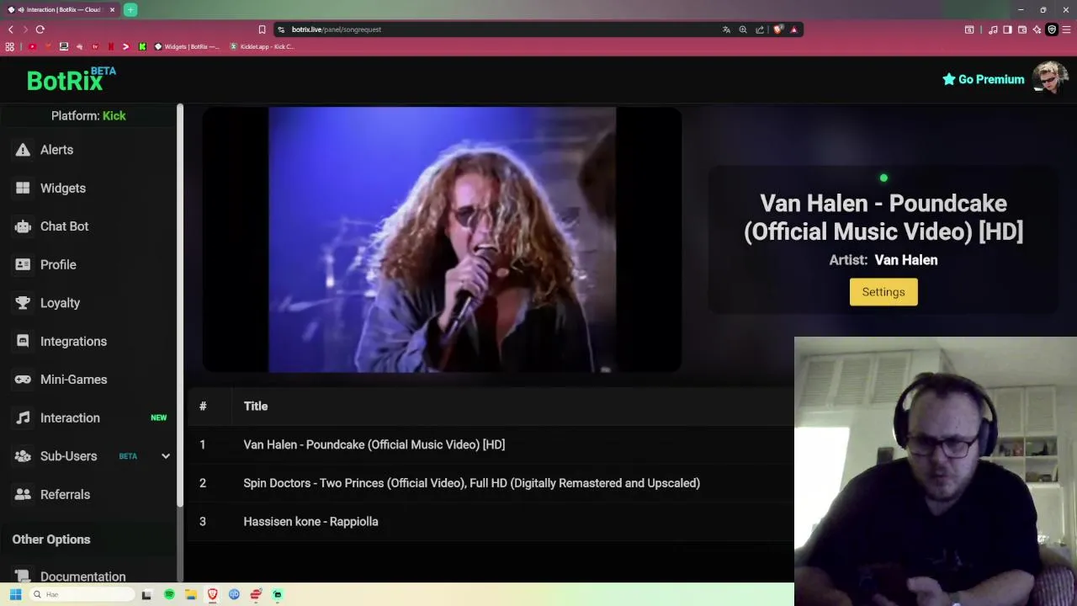Click the Go Premium star icon
This screenshot has height=606, width=1077.
948,79
